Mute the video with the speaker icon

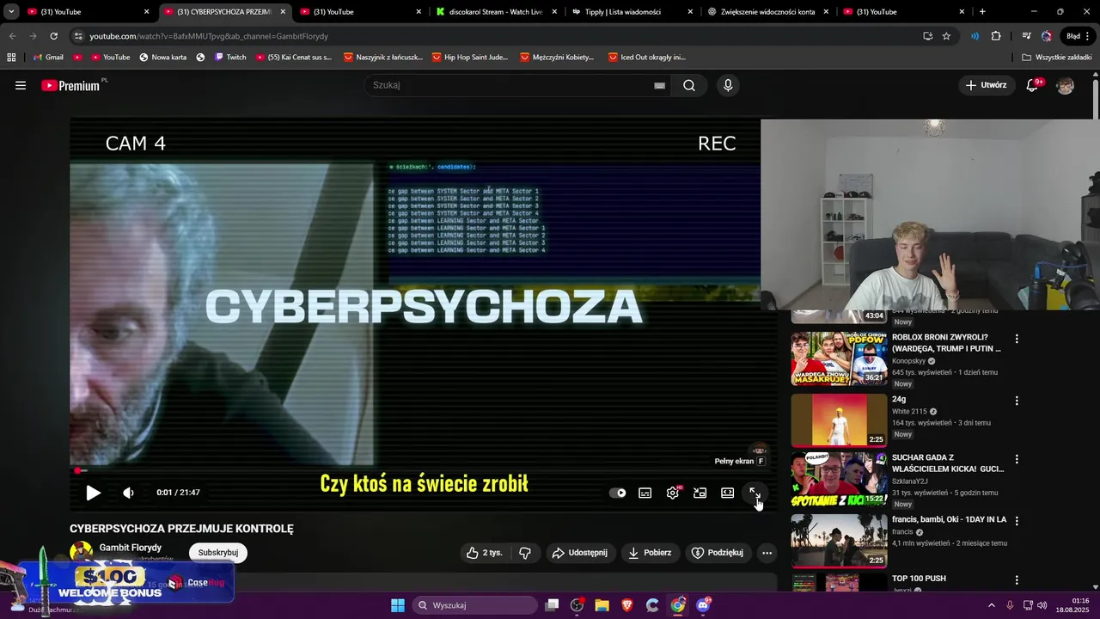click(128, 493)
